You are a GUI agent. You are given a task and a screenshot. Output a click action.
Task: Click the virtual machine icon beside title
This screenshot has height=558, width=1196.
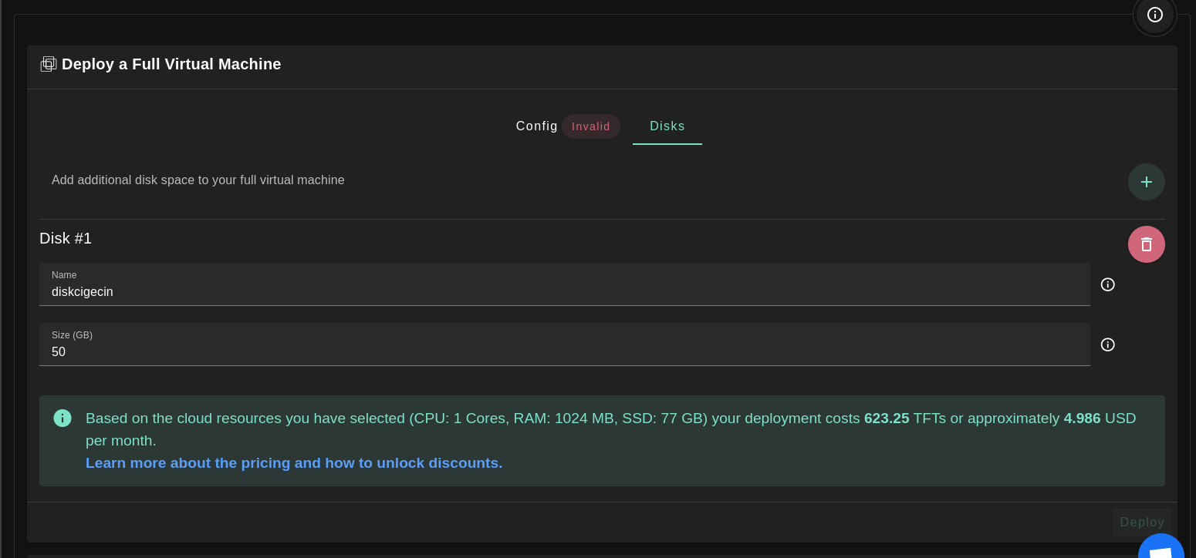tap(49, 64)
